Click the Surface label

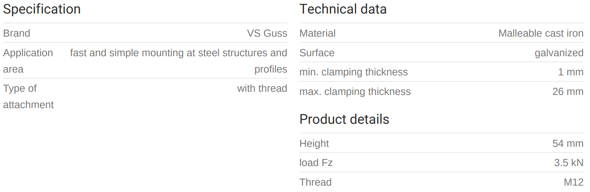click(317, 53)
